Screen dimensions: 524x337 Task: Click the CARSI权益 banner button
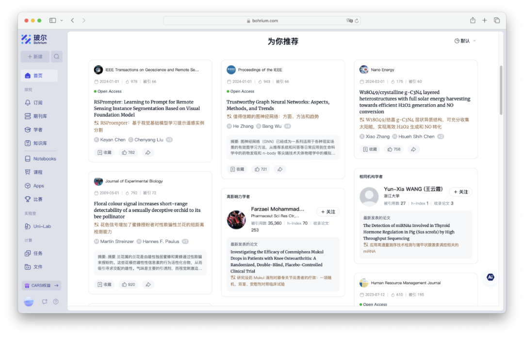tap(41, 286)
